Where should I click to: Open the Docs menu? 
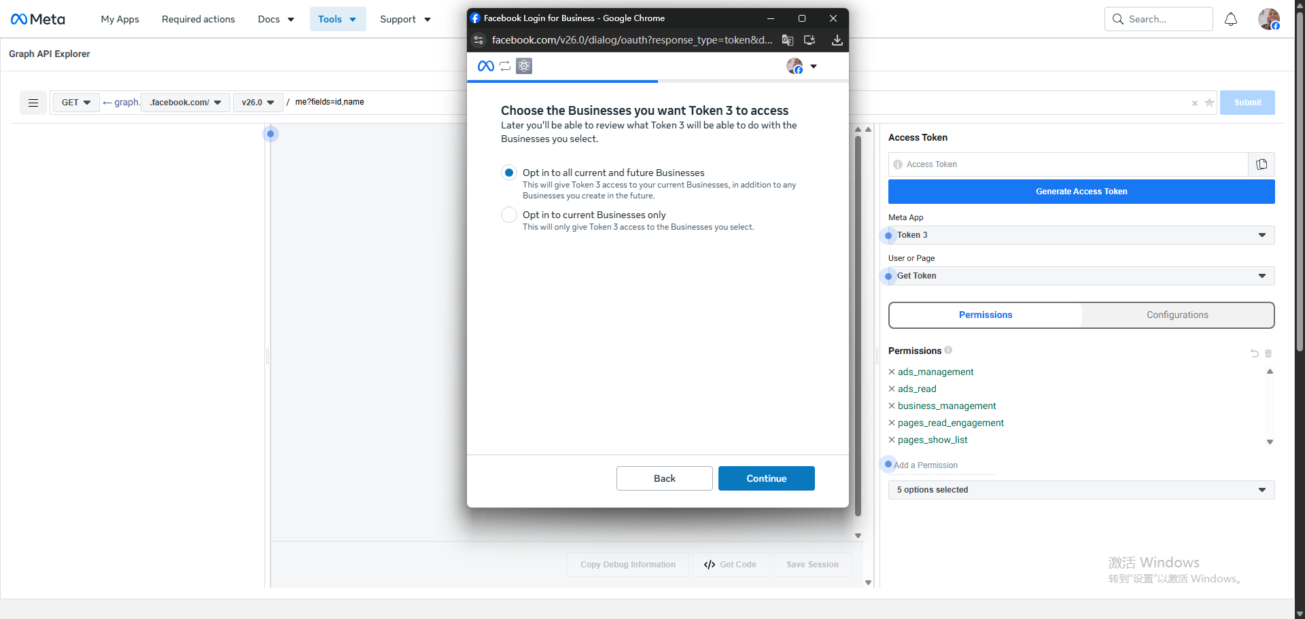point(276,19)
